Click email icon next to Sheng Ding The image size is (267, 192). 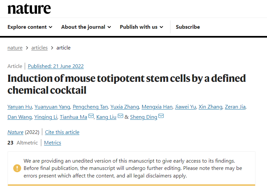(161, 116)
